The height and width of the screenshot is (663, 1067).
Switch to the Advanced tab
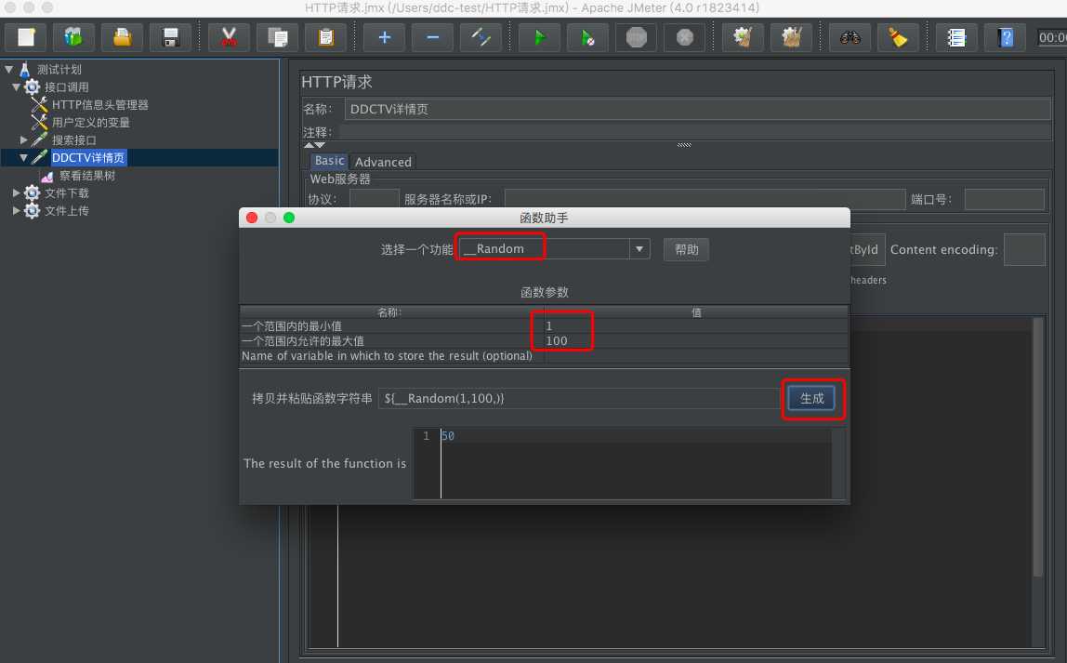point(383,162)
